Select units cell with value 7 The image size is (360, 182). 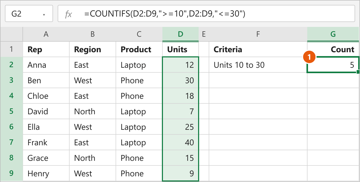tap(181, 111)
